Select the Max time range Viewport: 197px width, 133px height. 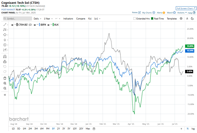(x=88, y=129)
